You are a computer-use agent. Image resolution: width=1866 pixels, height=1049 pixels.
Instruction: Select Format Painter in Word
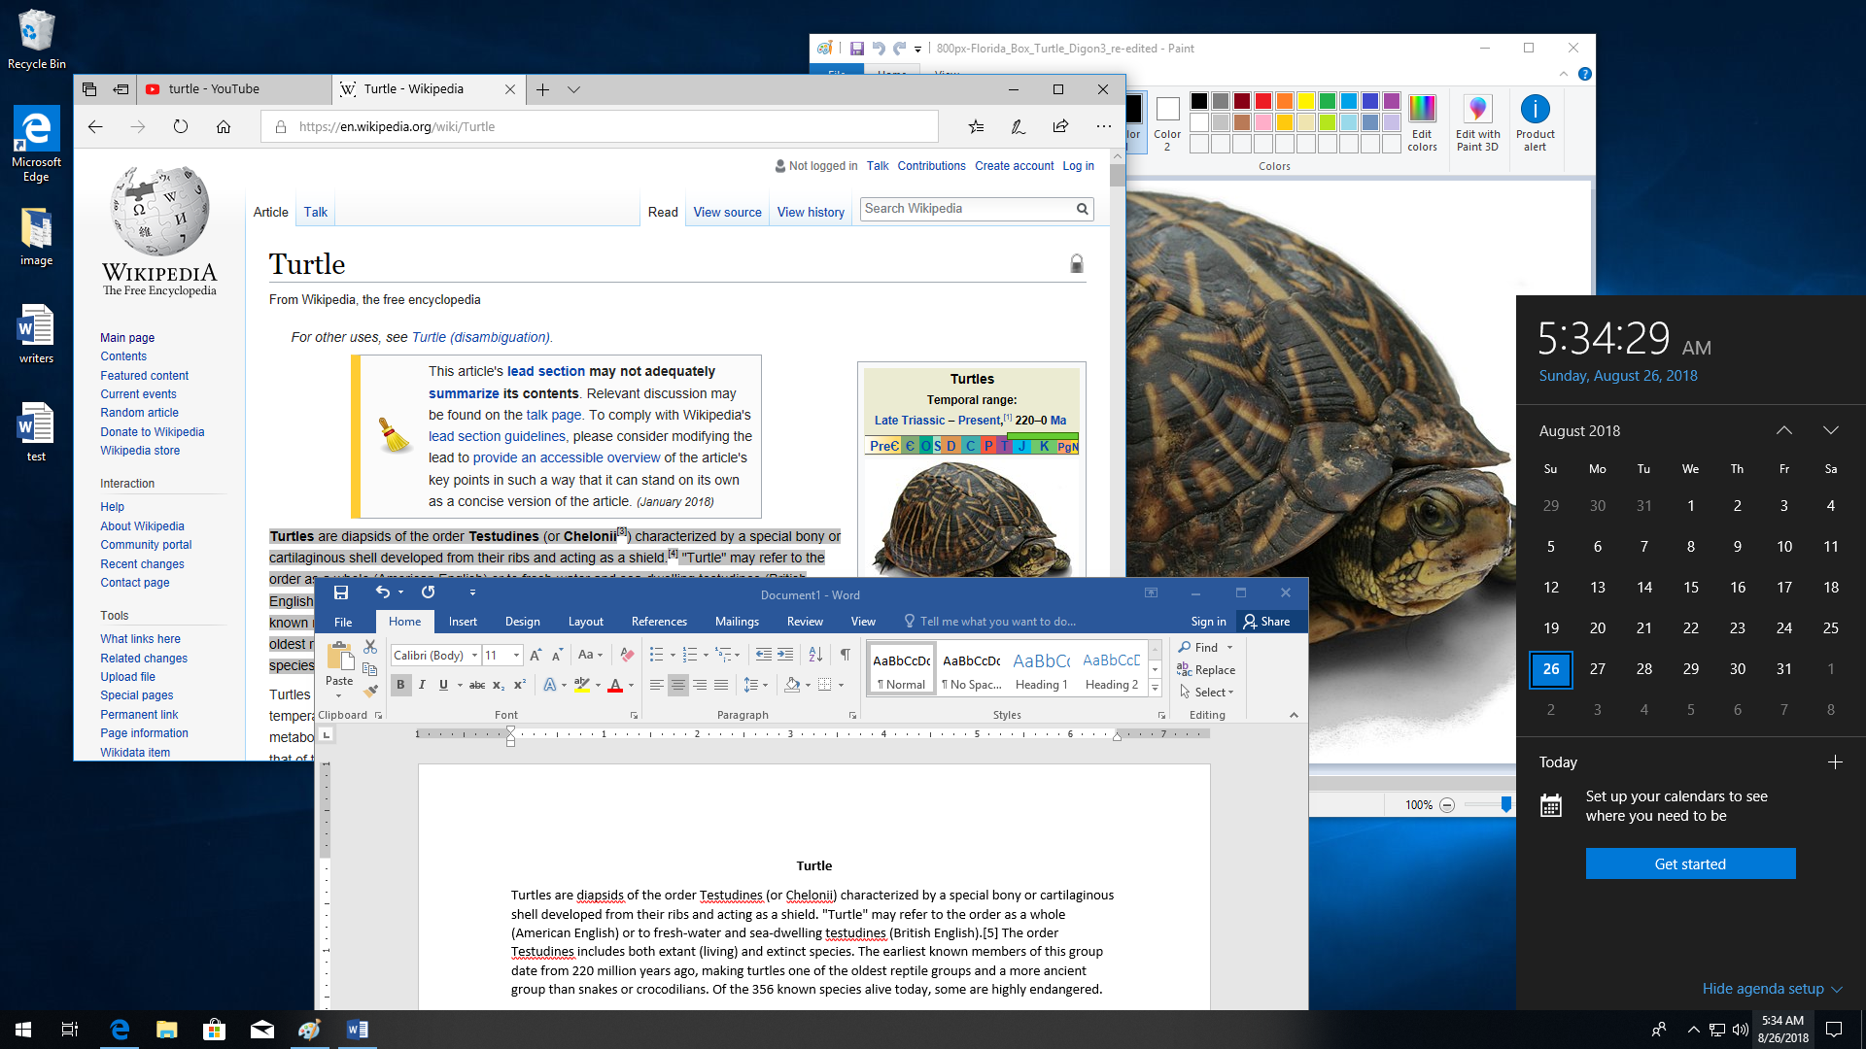370,691
